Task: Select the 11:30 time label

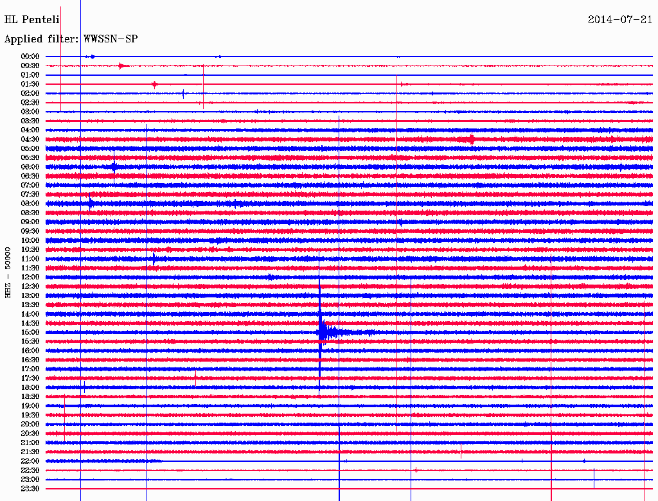Action: 30,268
